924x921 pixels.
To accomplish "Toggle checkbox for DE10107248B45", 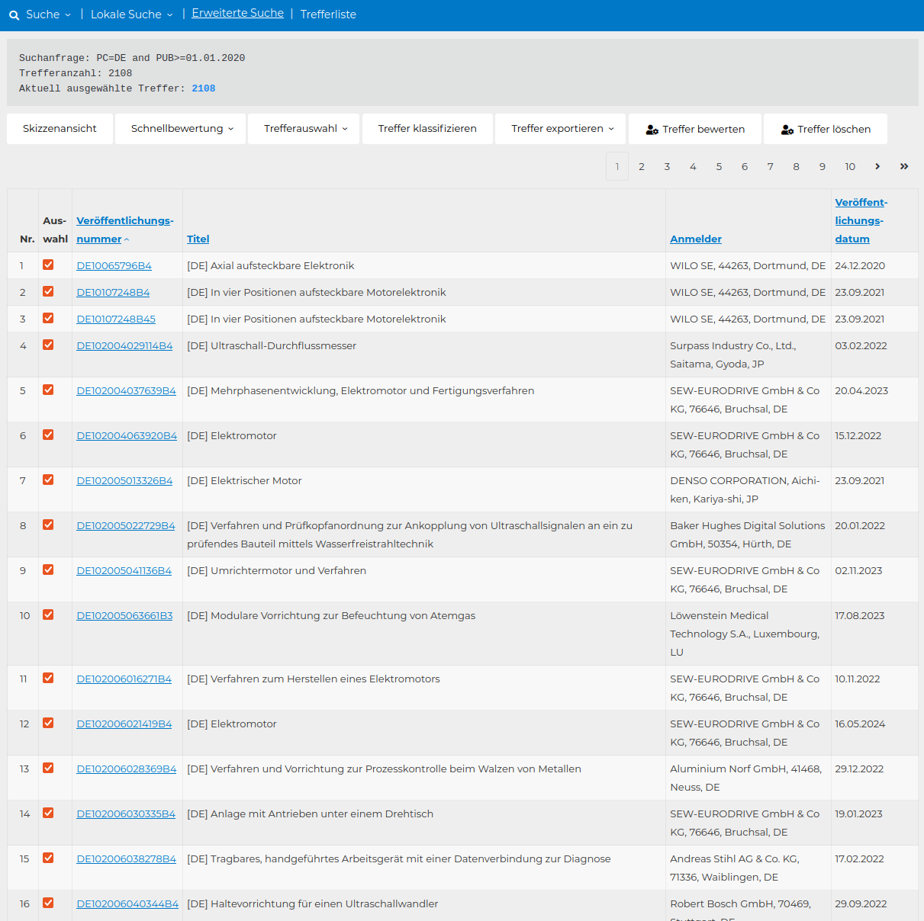I will pyautogui.click(x=48, y=318).
